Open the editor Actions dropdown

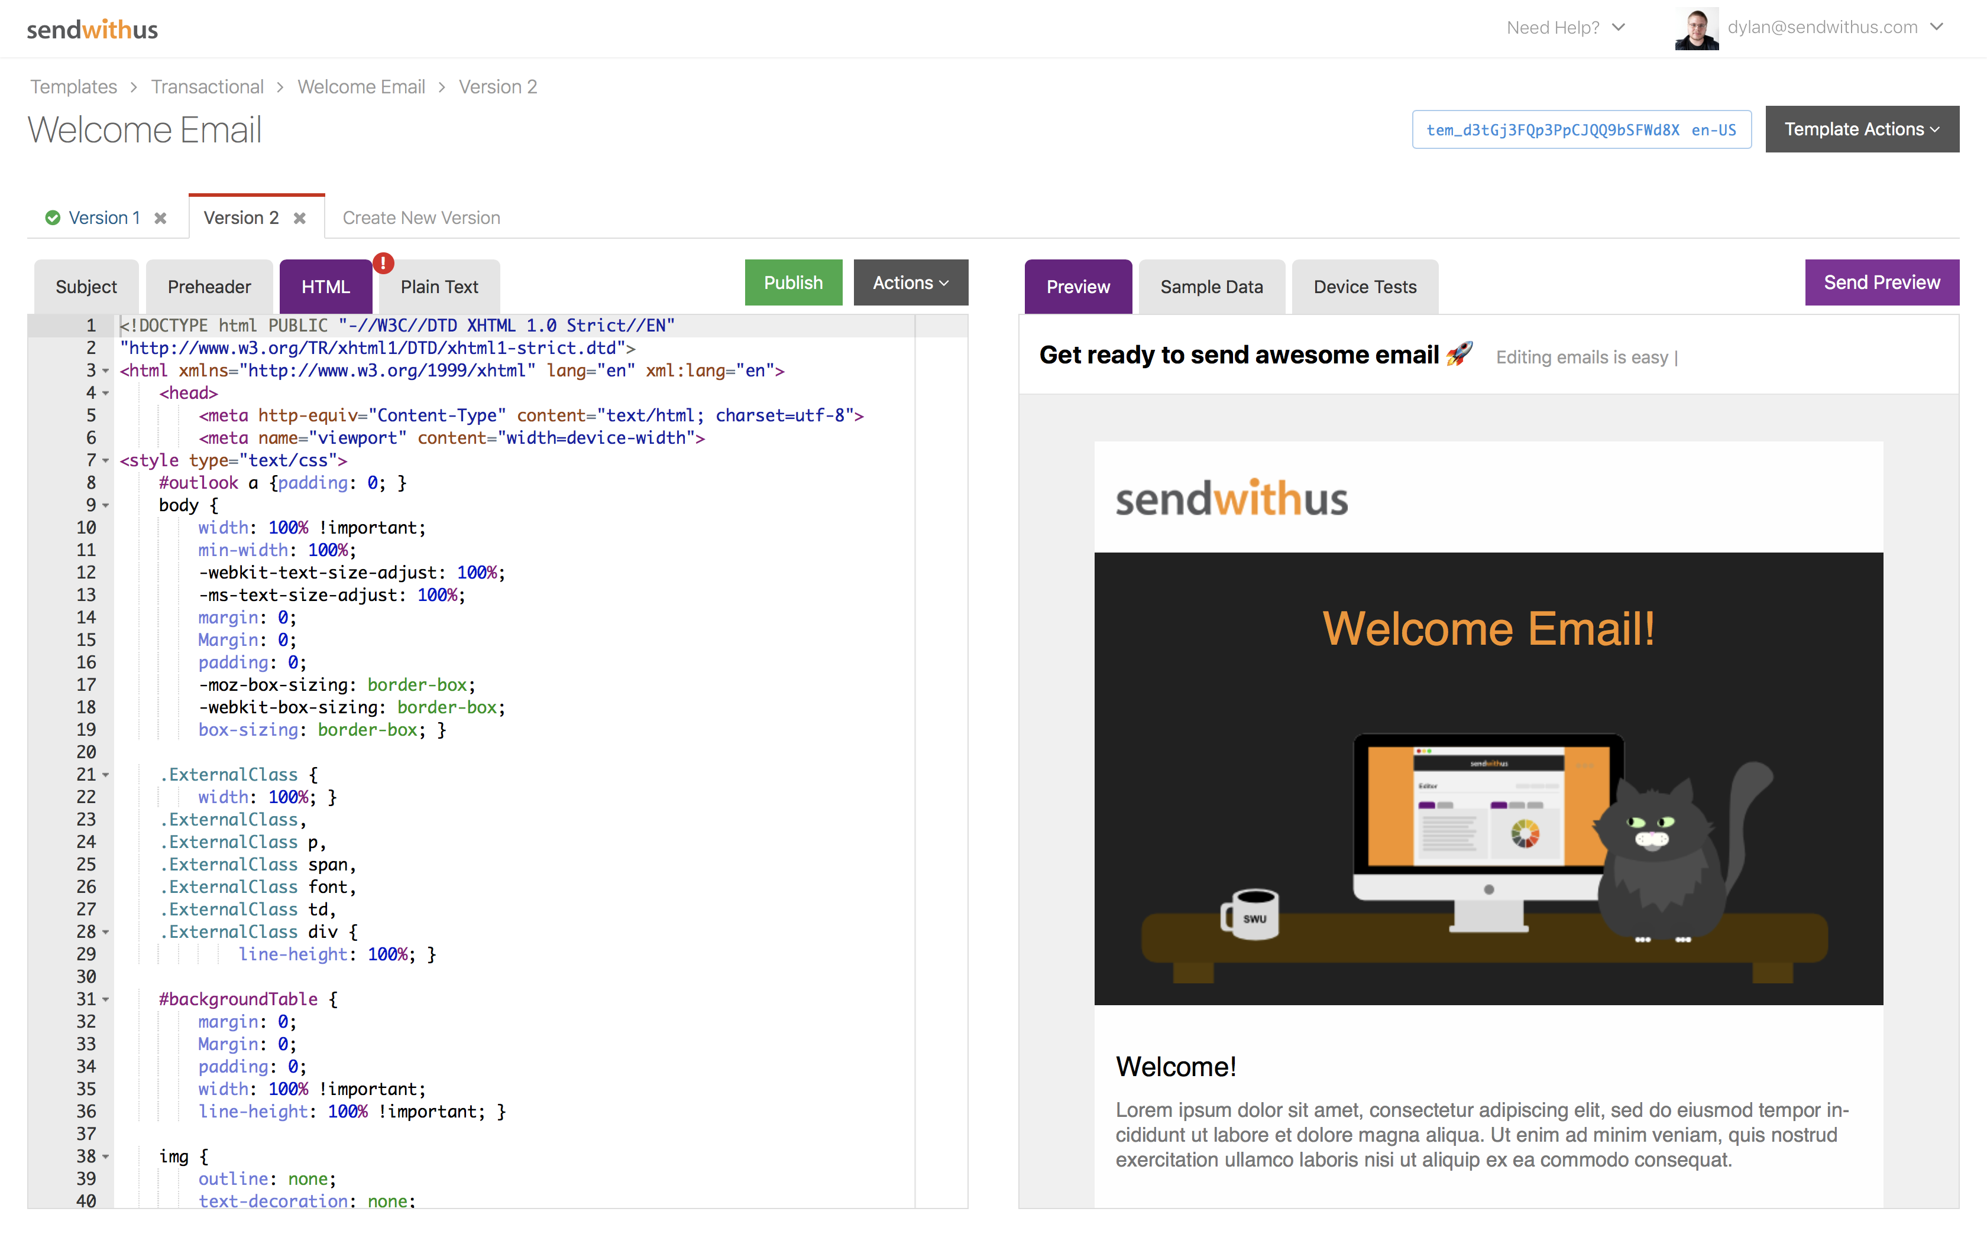(x=910, y=283)
